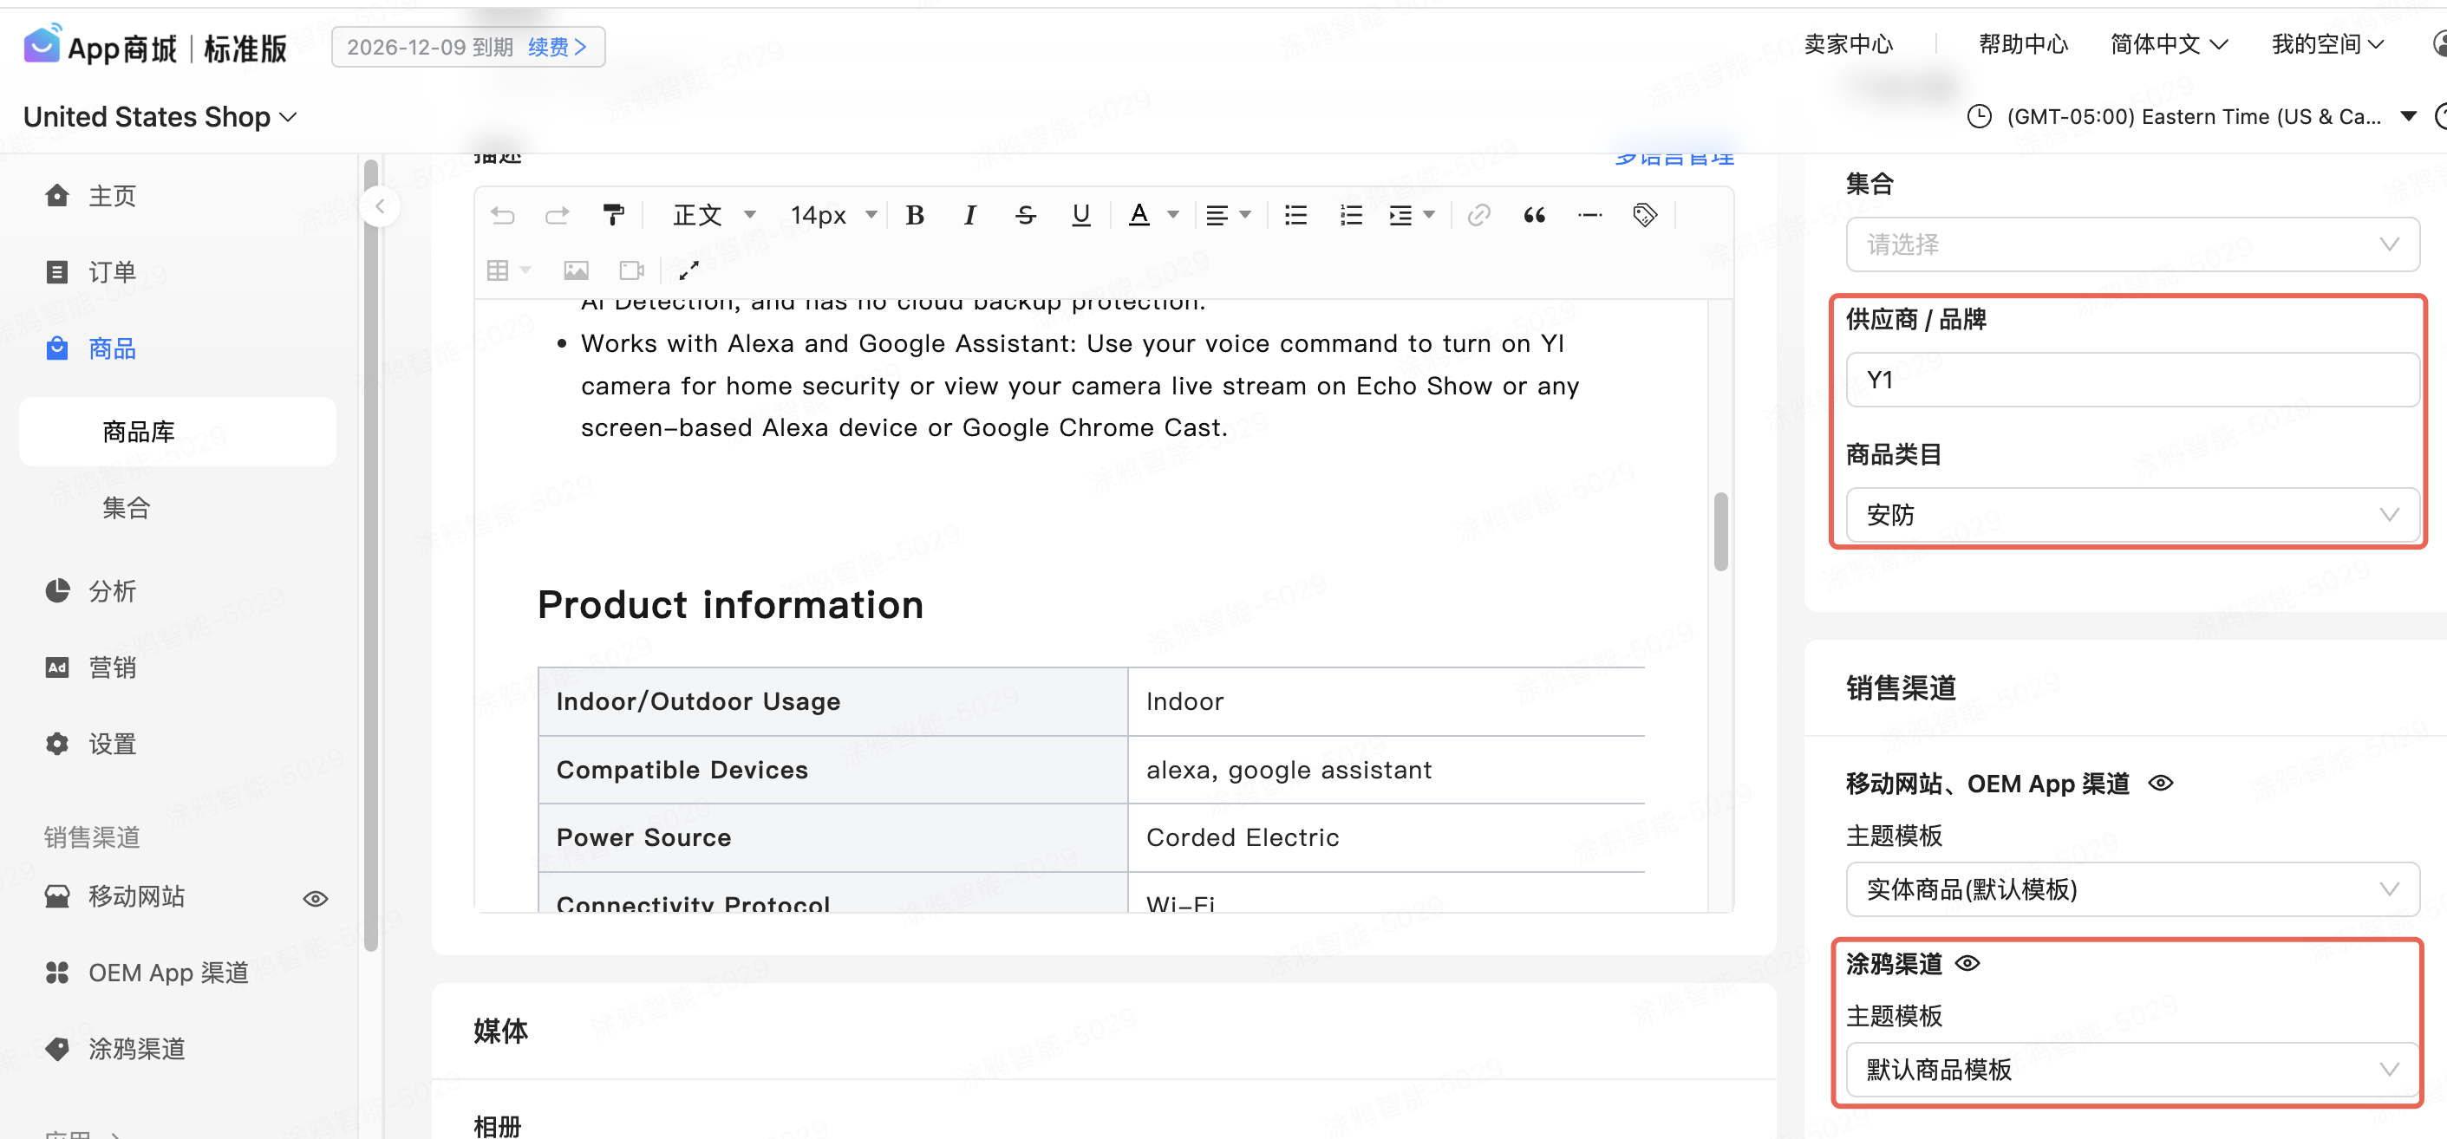Open the United States Shop selector
The width and height of the screenshot is (2447, 1139).
pyautogui.click(x=160, y=117)
